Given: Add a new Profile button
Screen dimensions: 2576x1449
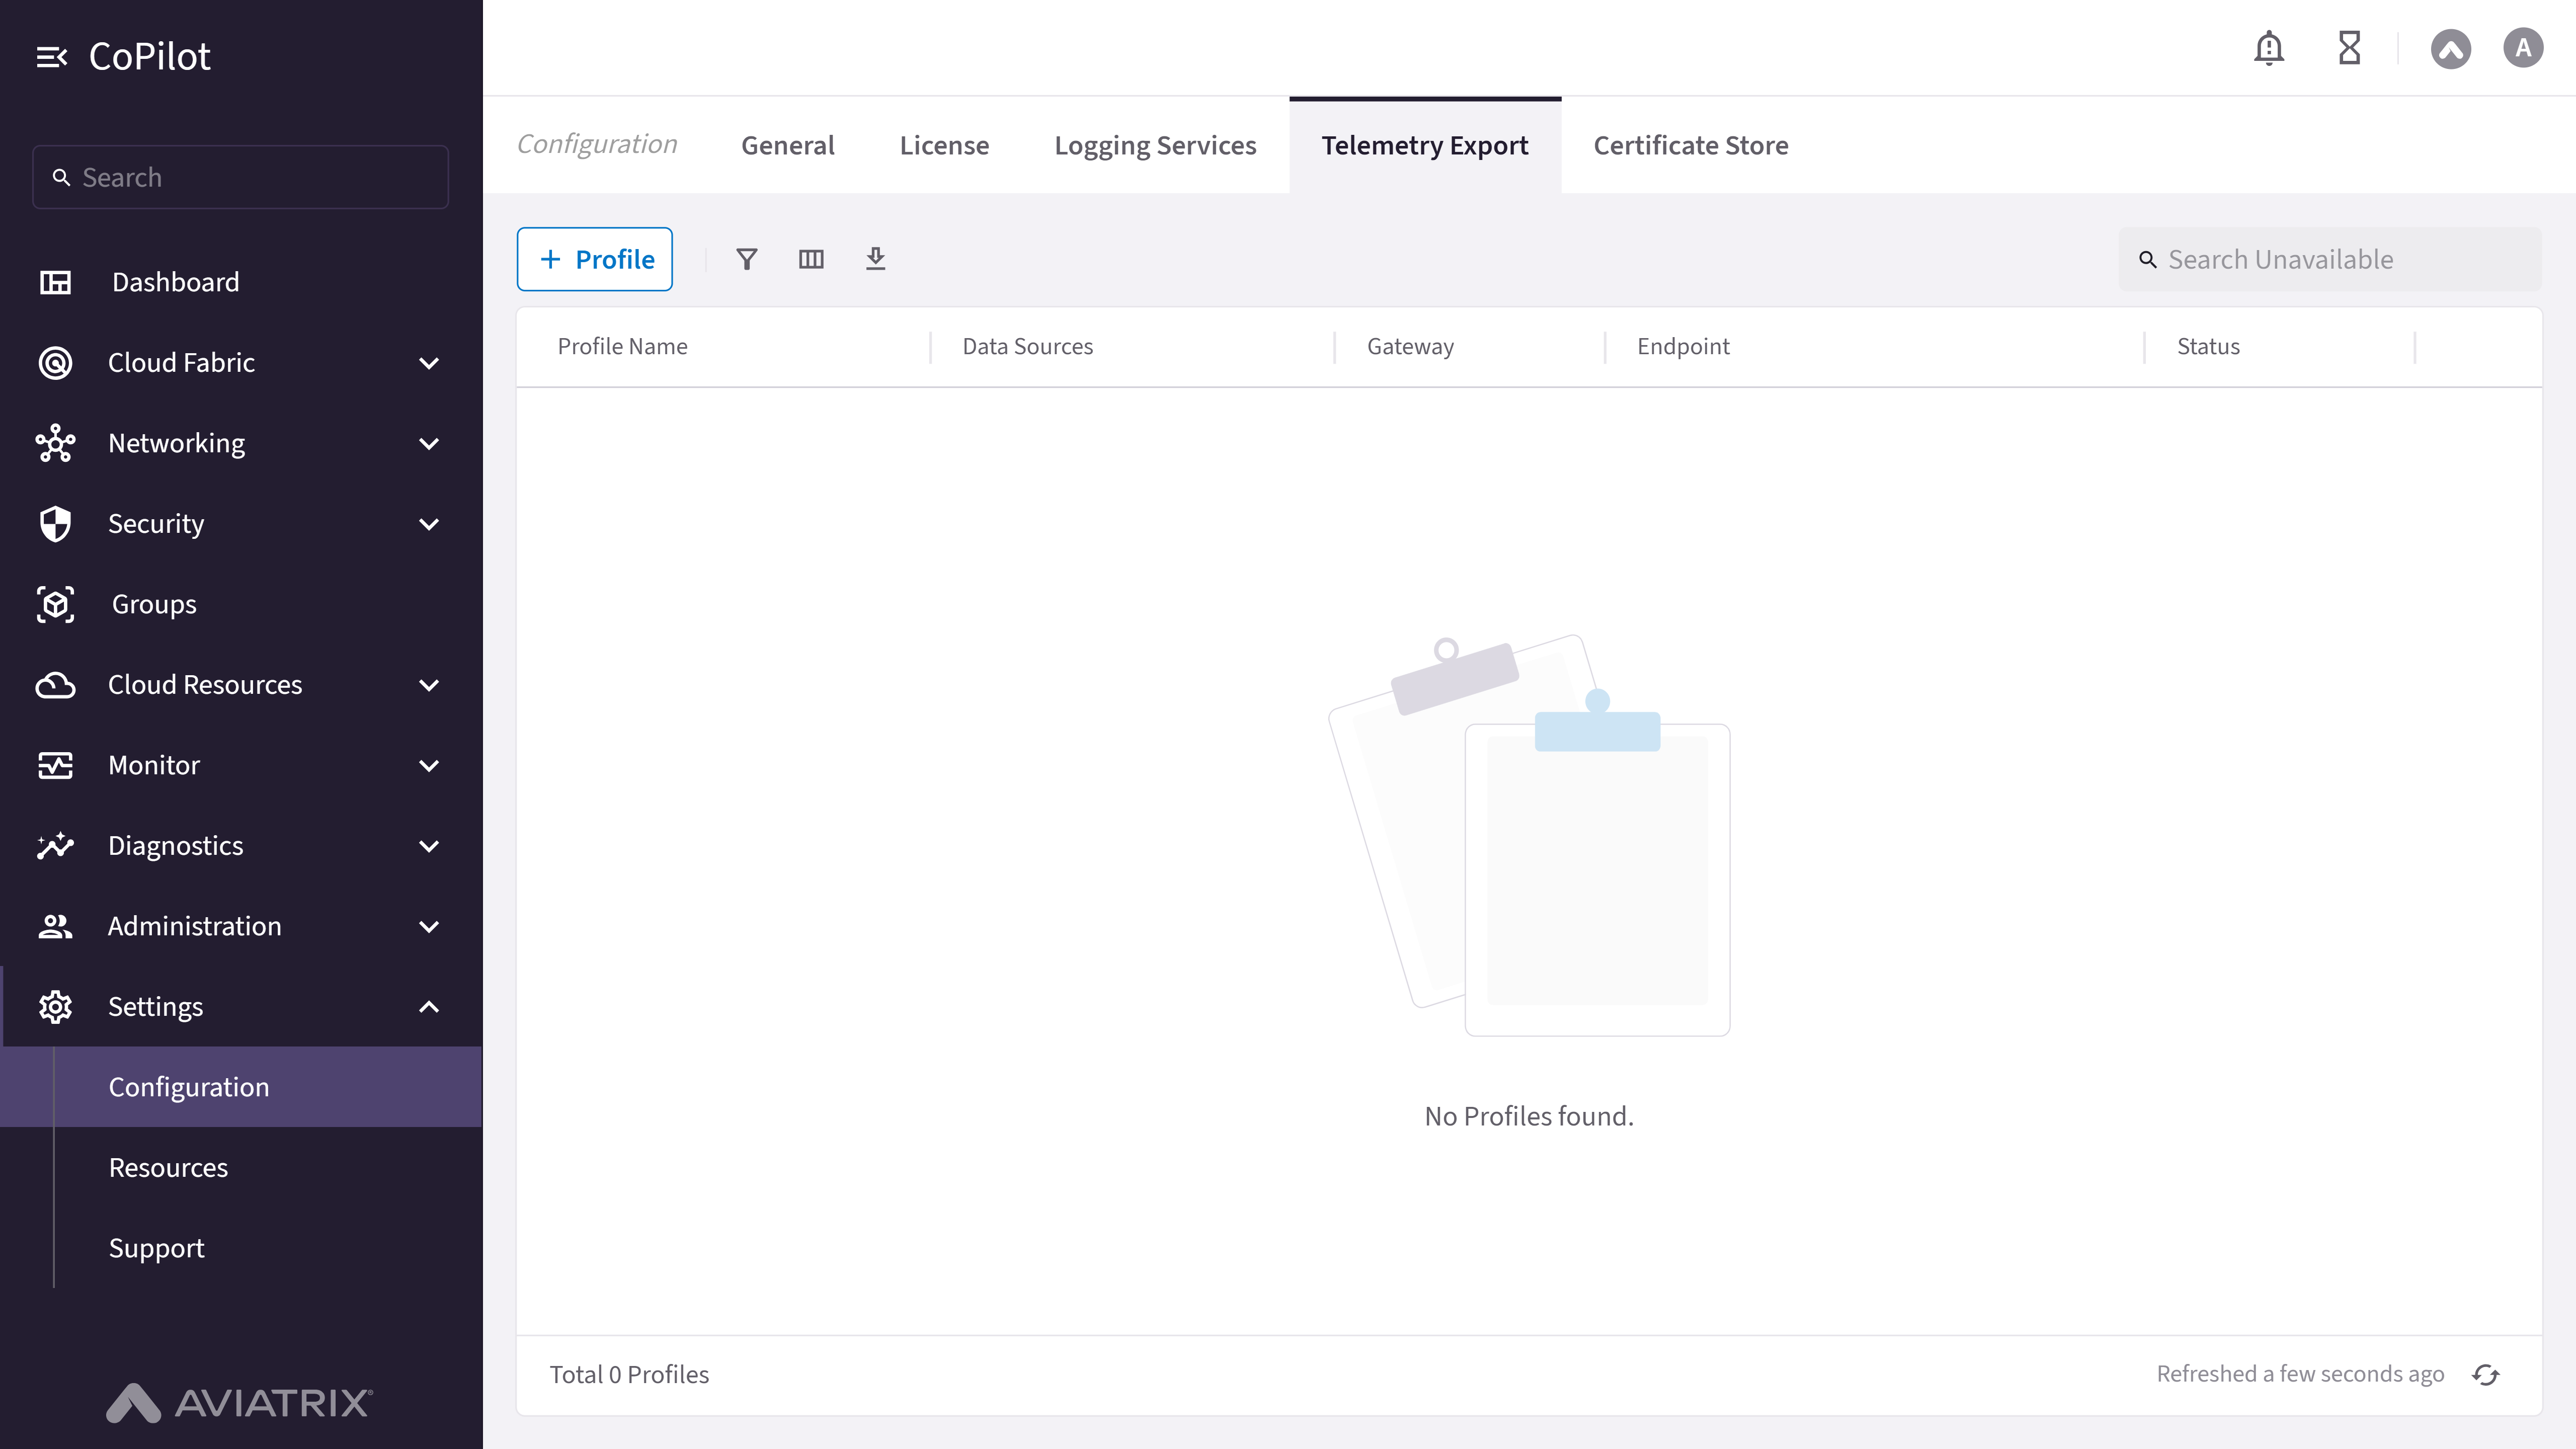Looking at the screenshot, I should coord(595,259).
